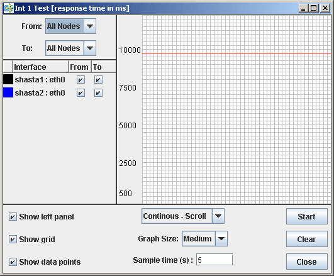Uncheck the From checkbox for shasta1 : eth0
This screenshot has height=276, width=334.
81,80
